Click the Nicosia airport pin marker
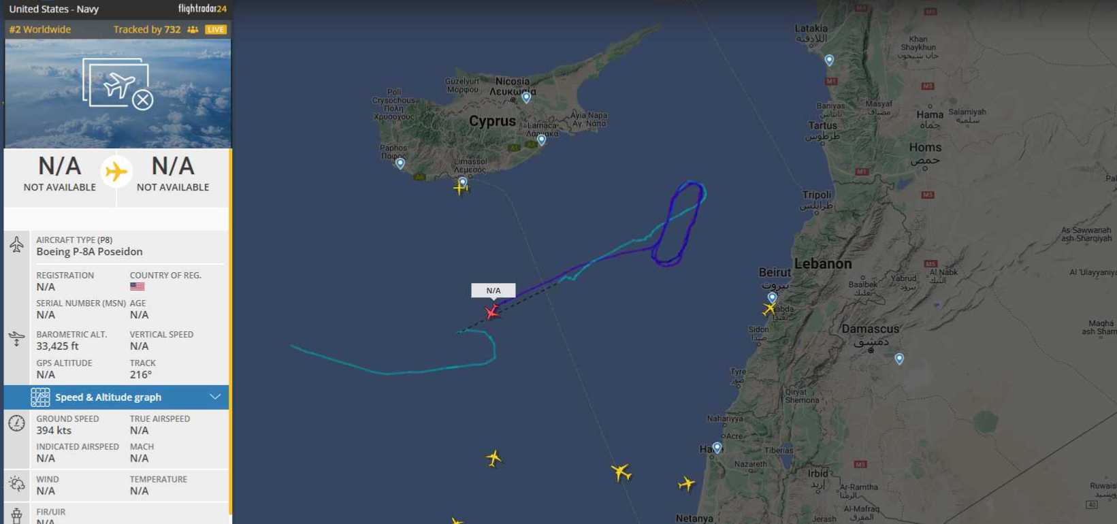 tap(526, 97)
